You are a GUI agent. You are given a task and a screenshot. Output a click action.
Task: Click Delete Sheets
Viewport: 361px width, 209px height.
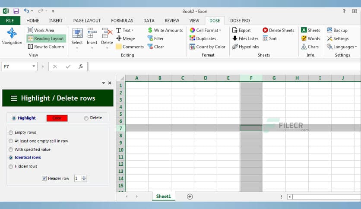click(x=279, y=30)
